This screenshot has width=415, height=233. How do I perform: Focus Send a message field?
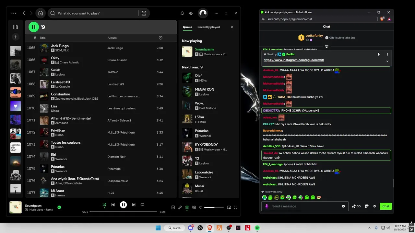305,206
